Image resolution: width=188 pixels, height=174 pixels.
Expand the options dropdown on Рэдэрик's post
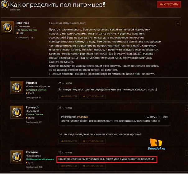click(186, 83)
